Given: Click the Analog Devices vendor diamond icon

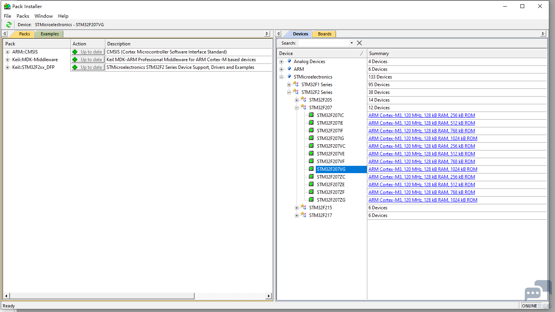Looking at the screenshot, I should coord(289,61).
